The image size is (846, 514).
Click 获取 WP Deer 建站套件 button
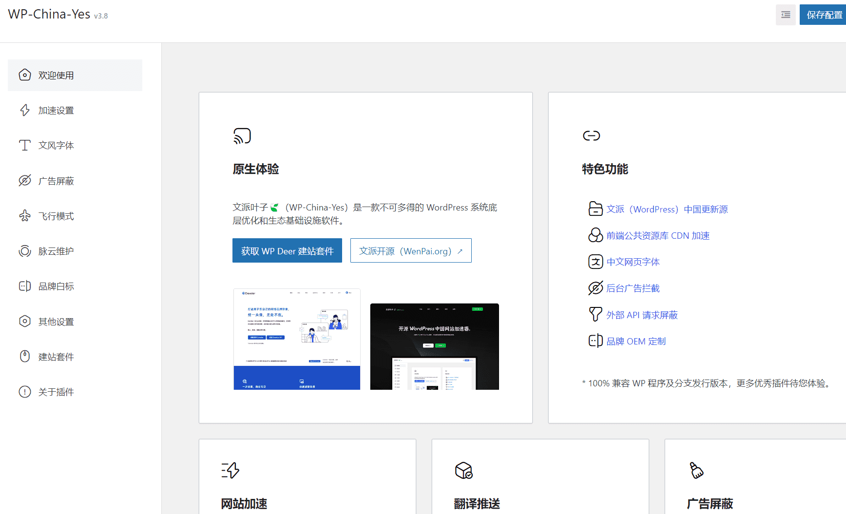287,250
